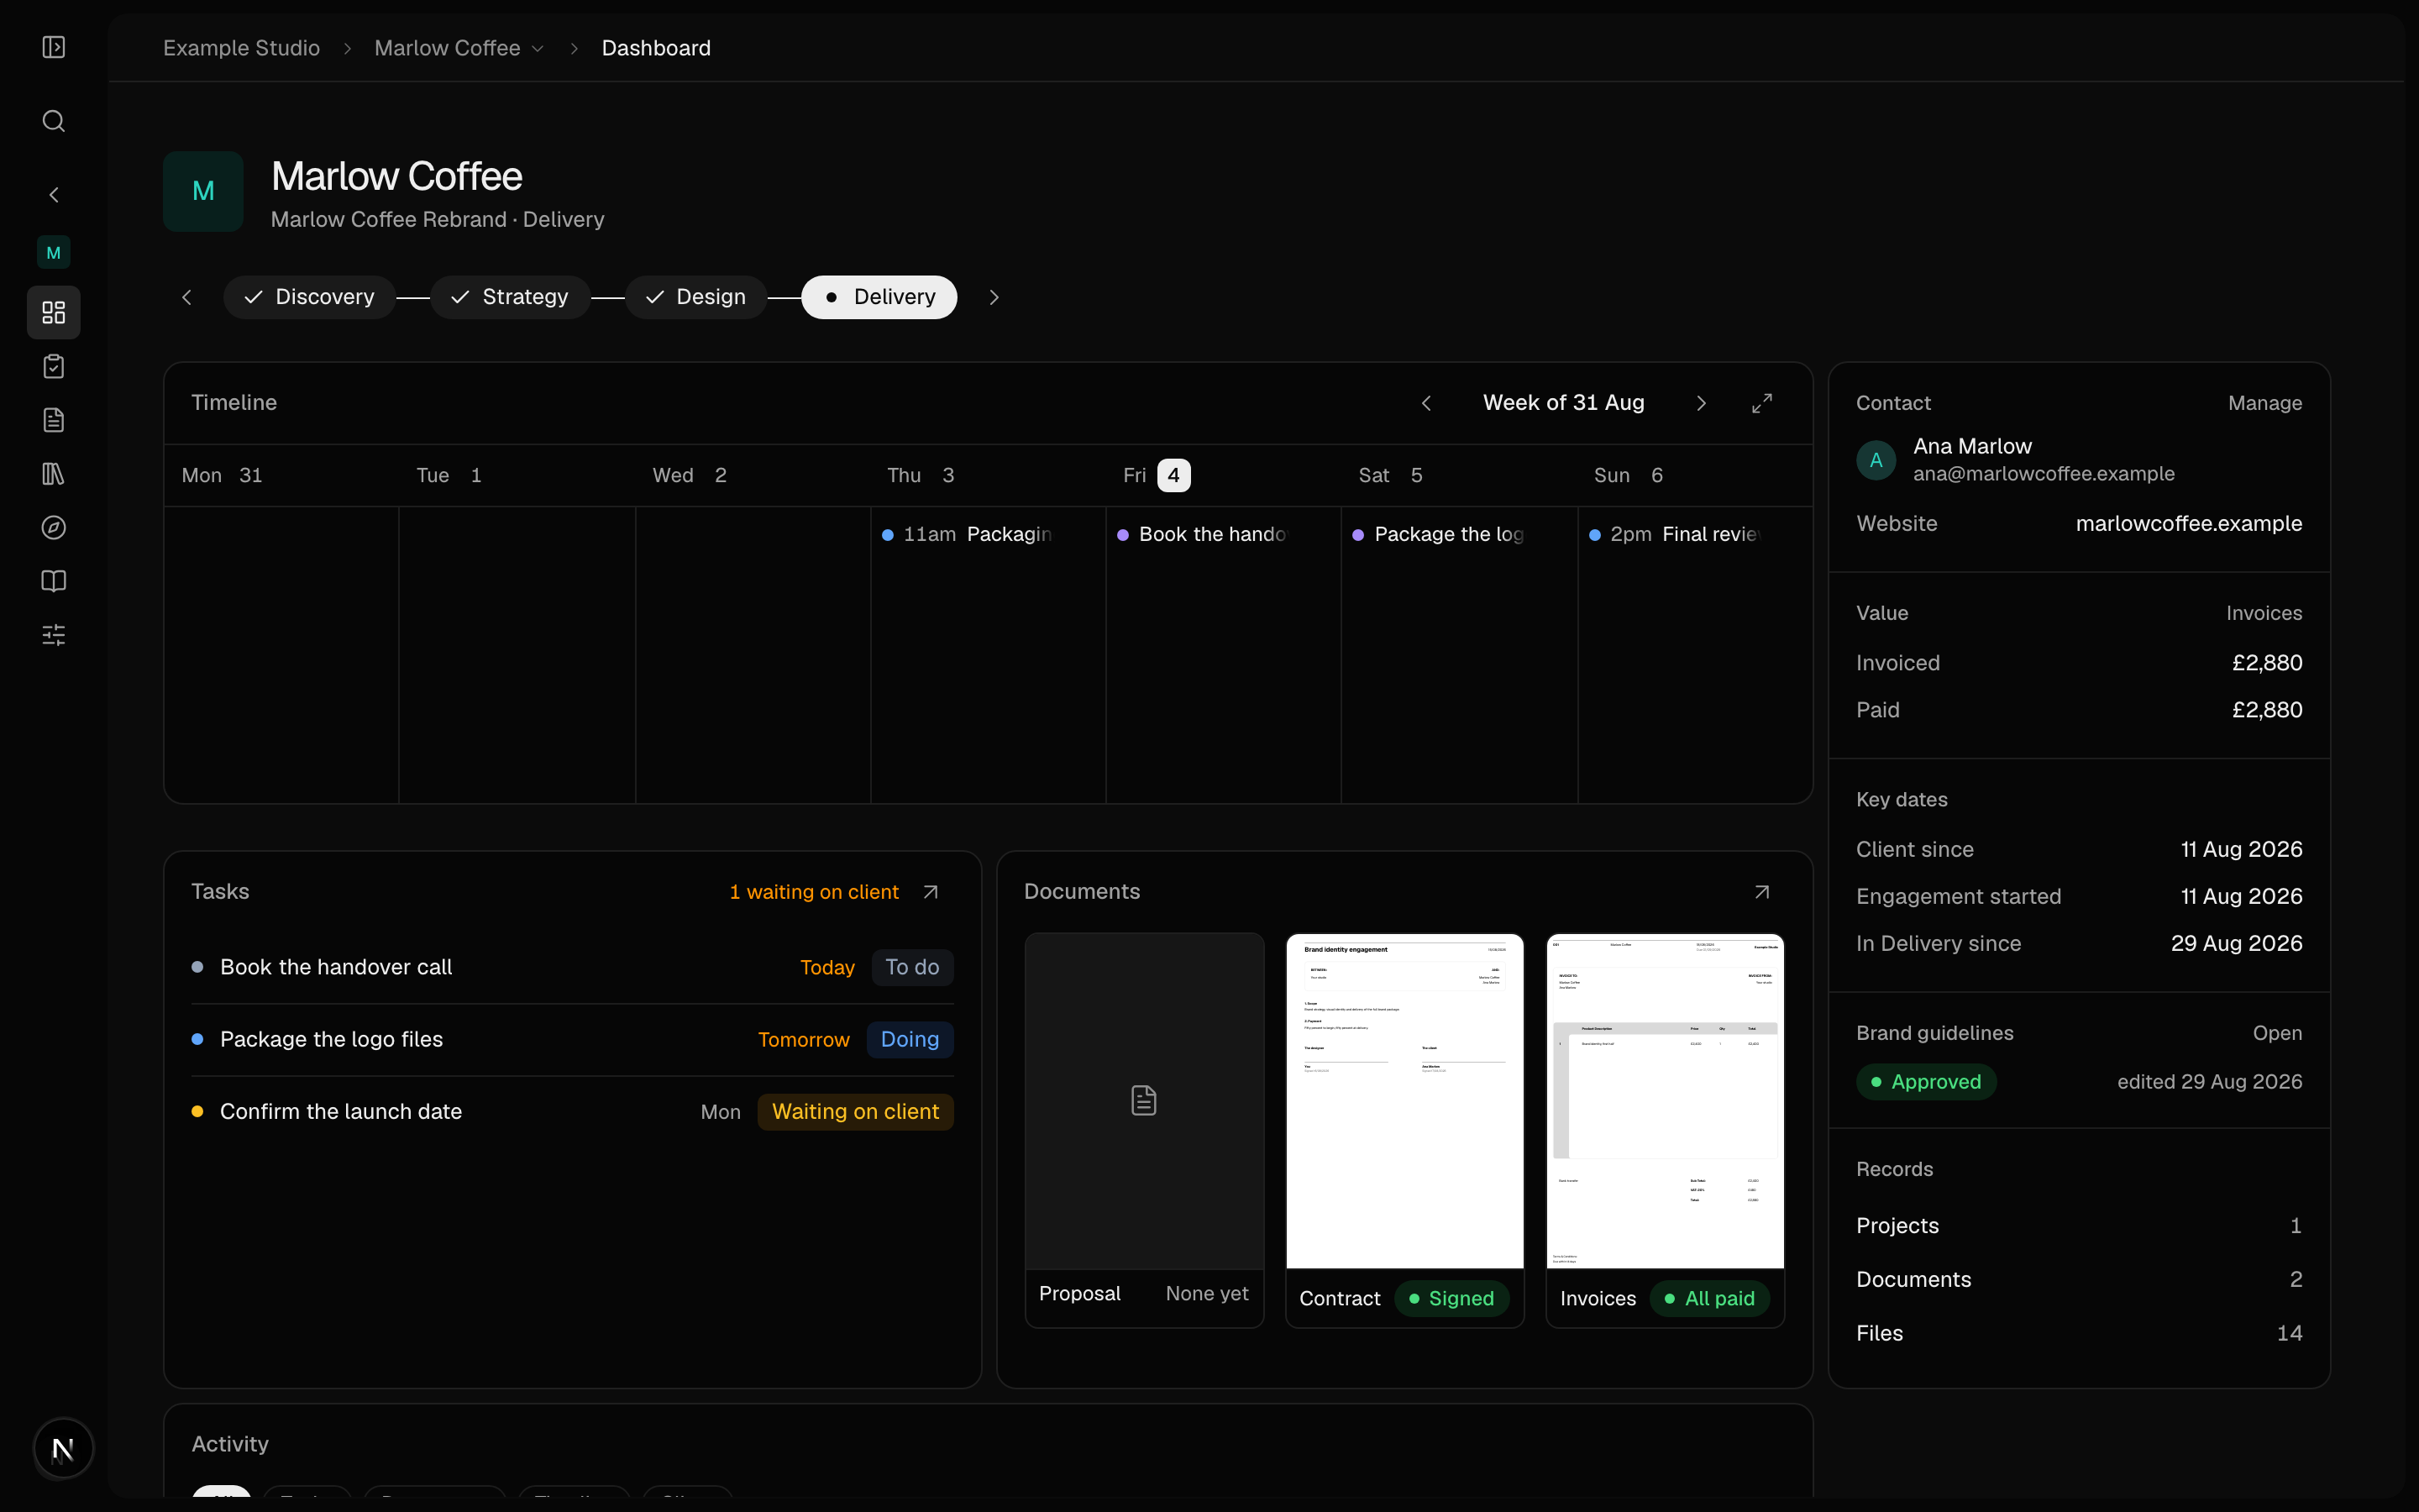Open the open-book guide icon
The height and width of the screenshot is (1512, 2419).
[54, 581]
